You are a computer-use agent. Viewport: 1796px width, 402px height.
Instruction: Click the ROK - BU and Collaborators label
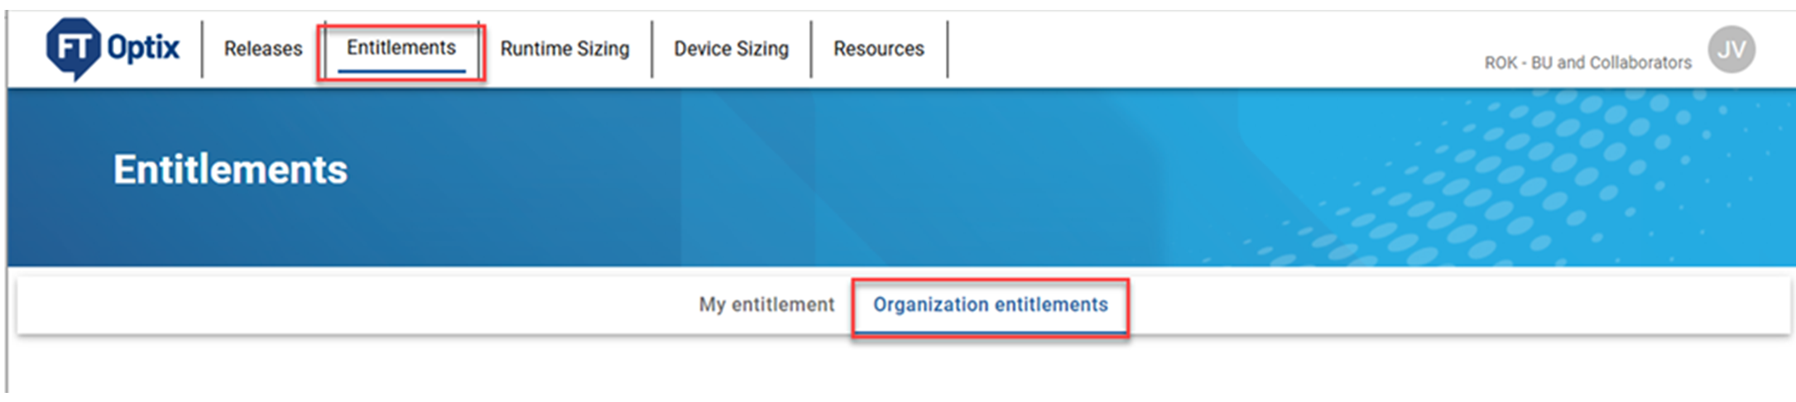pos(1587,63)
